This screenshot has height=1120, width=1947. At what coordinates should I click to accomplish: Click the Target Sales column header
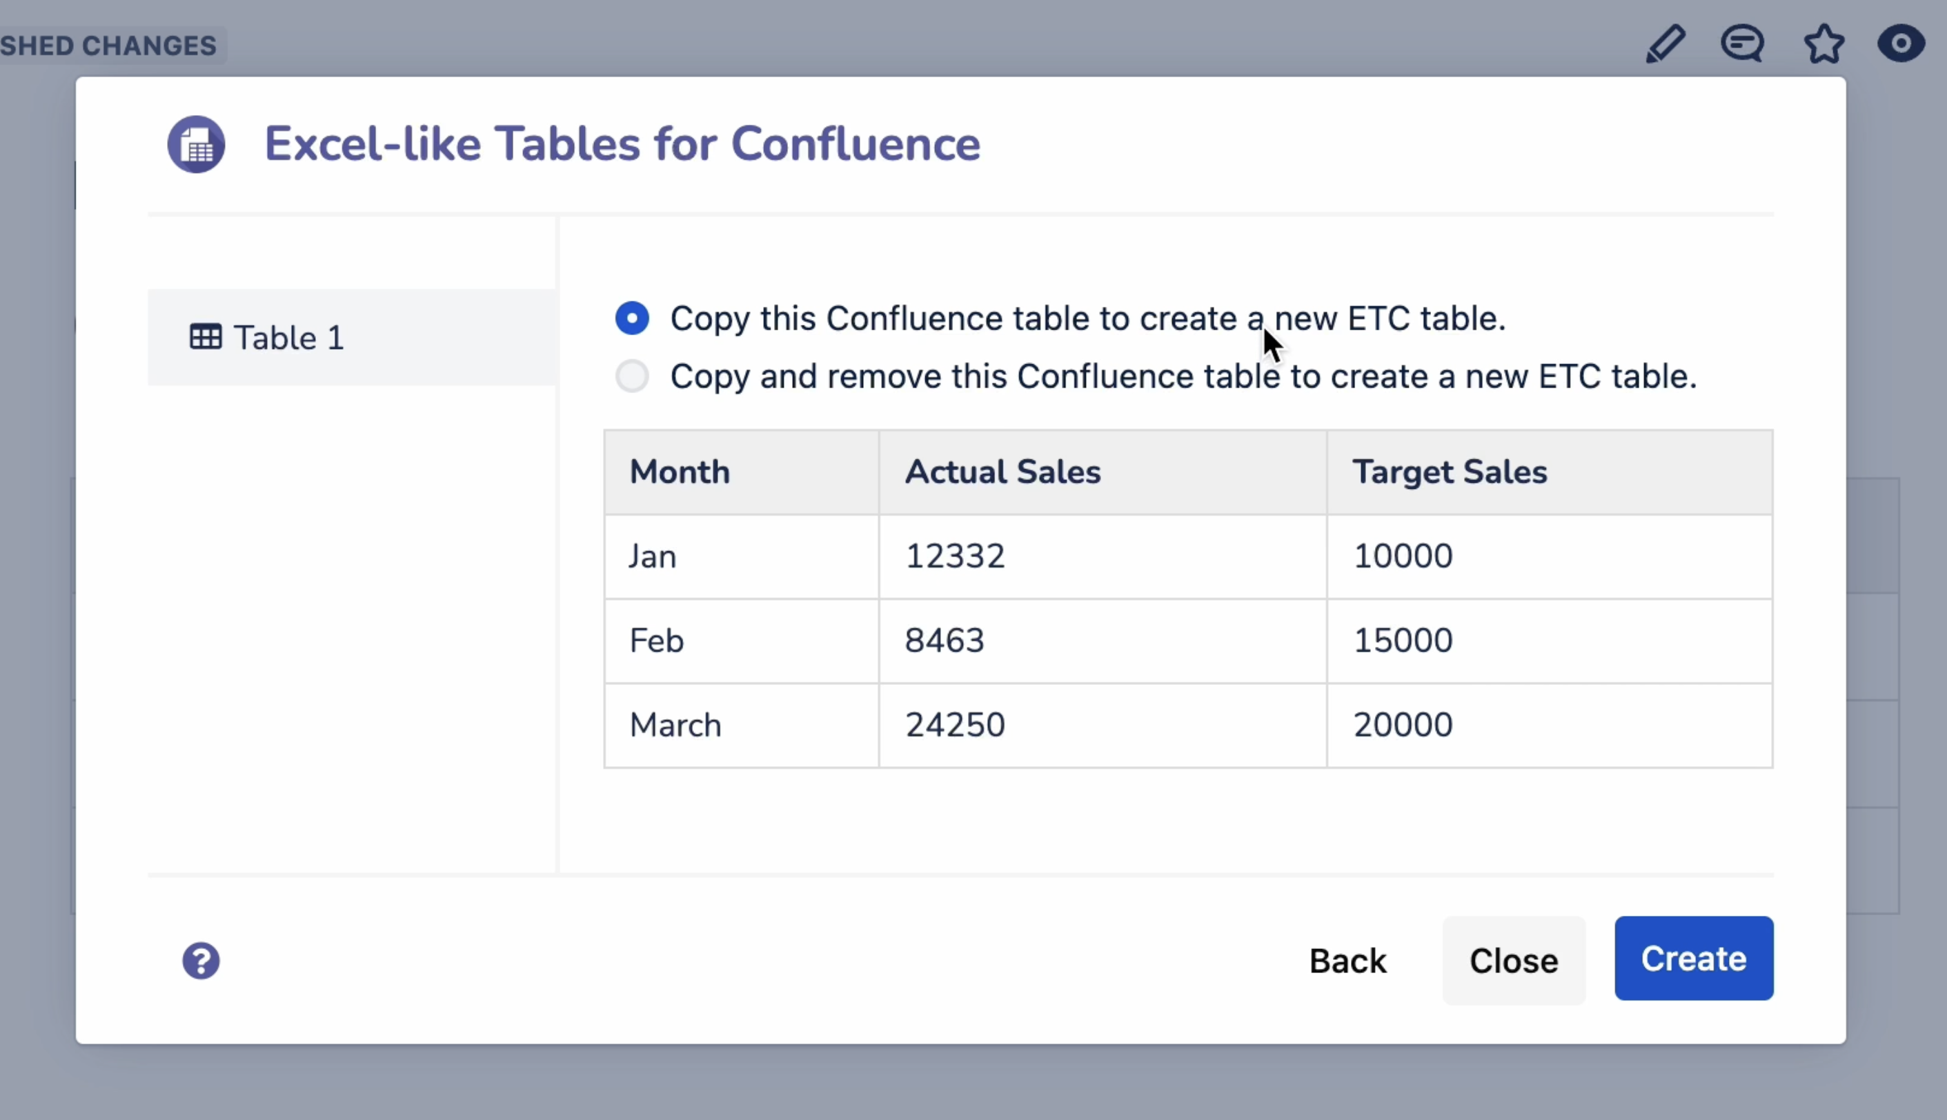1449,472
